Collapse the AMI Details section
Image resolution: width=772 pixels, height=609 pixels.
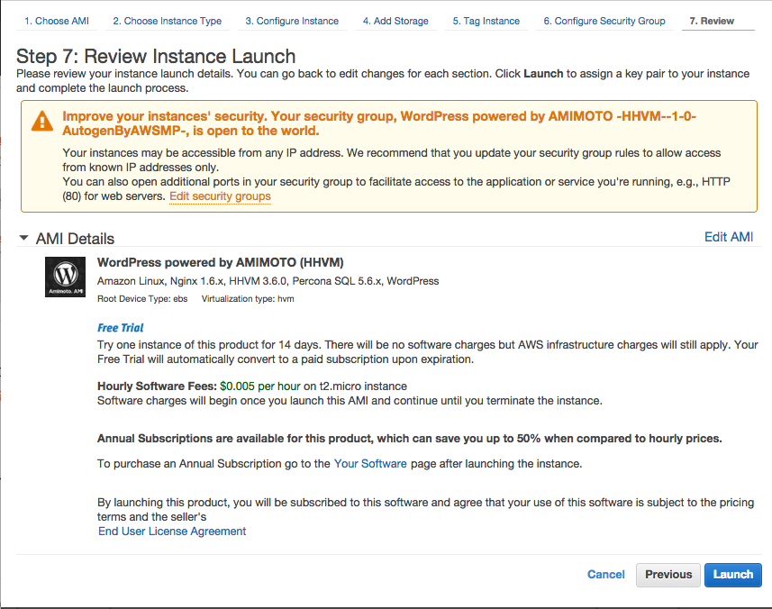click(x=23, y=238)
